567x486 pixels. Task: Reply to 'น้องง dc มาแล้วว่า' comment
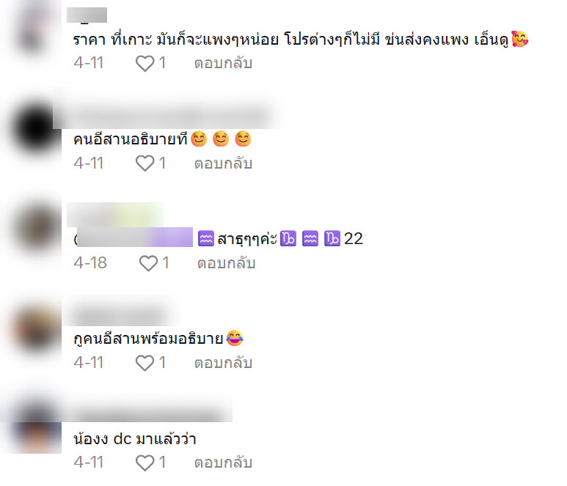(x=223, y=463)
